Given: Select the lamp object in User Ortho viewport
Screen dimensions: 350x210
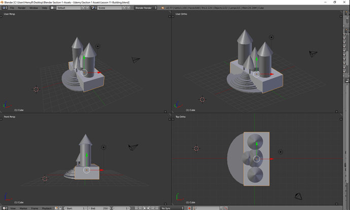Looking at the screenshot, I should click(271, 38).
